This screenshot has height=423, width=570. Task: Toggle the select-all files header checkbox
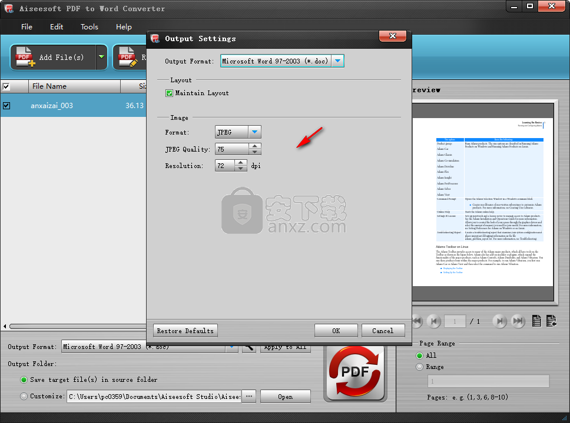pyautogui.click(x=6, y=86)
